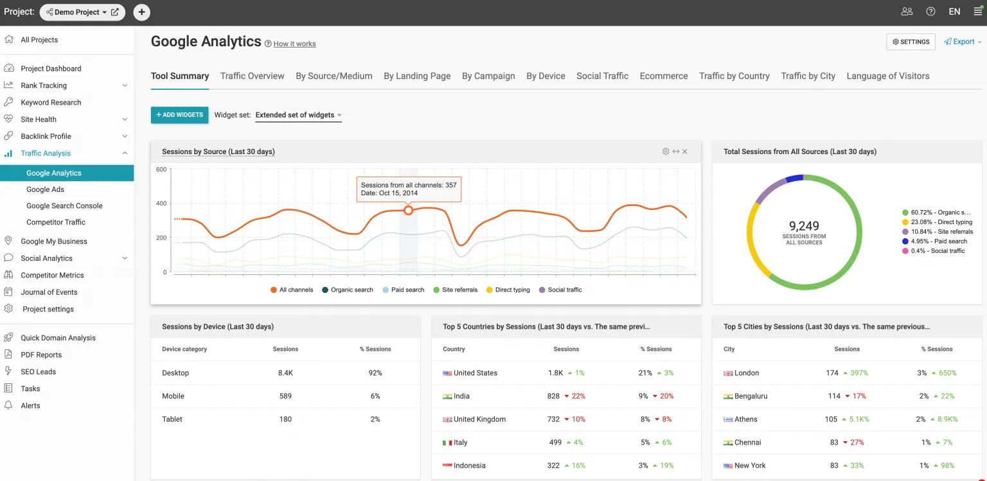Viewport: 987px width, 481px height.
Task: Click the Google My Business pin icon
Action: point(9,241)
